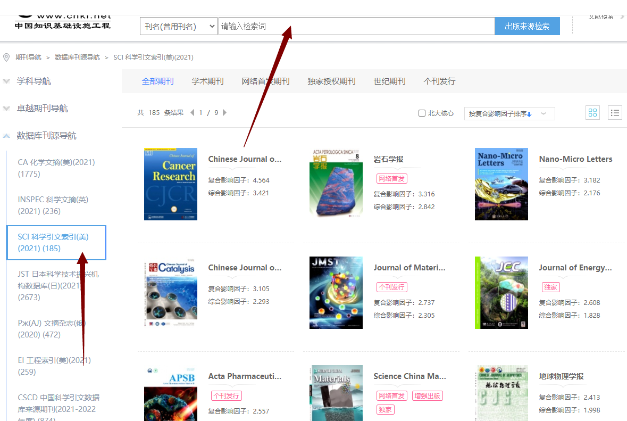Switch to list view layout icon

615,113
